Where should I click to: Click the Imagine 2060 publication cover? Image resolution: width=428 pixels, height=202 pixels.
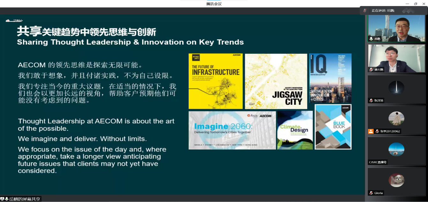(232, 130)
